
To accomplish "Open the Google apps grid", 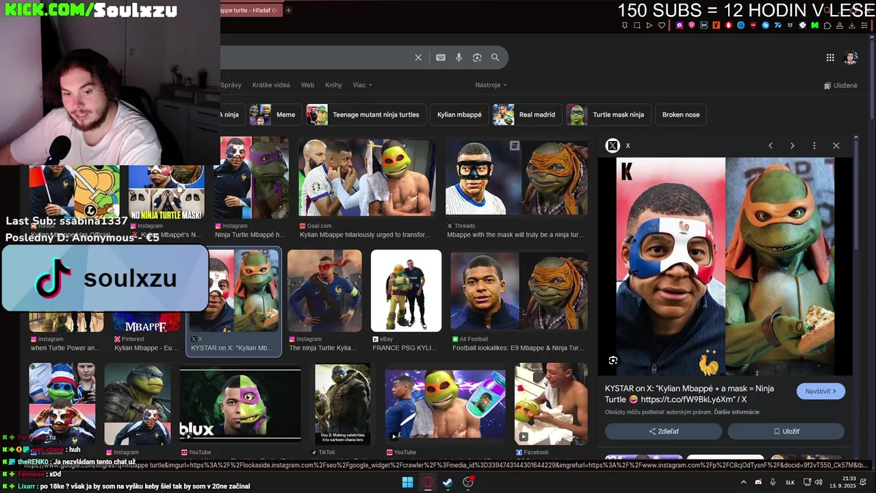I will [x=830, y=58].
